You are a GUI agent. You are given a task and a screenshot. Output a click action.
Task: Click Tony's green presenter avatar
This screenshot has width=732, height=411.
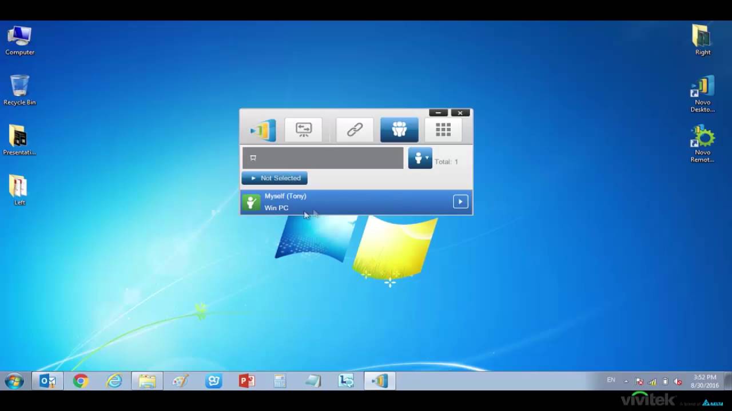coord(252,202)
